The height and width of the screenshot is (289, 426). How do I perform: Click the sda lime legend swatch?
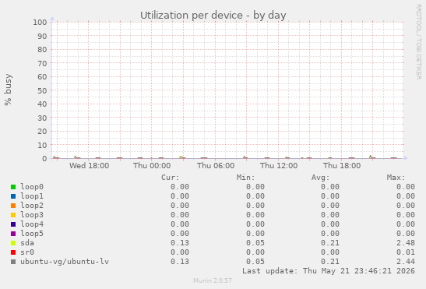pos(13,243)
